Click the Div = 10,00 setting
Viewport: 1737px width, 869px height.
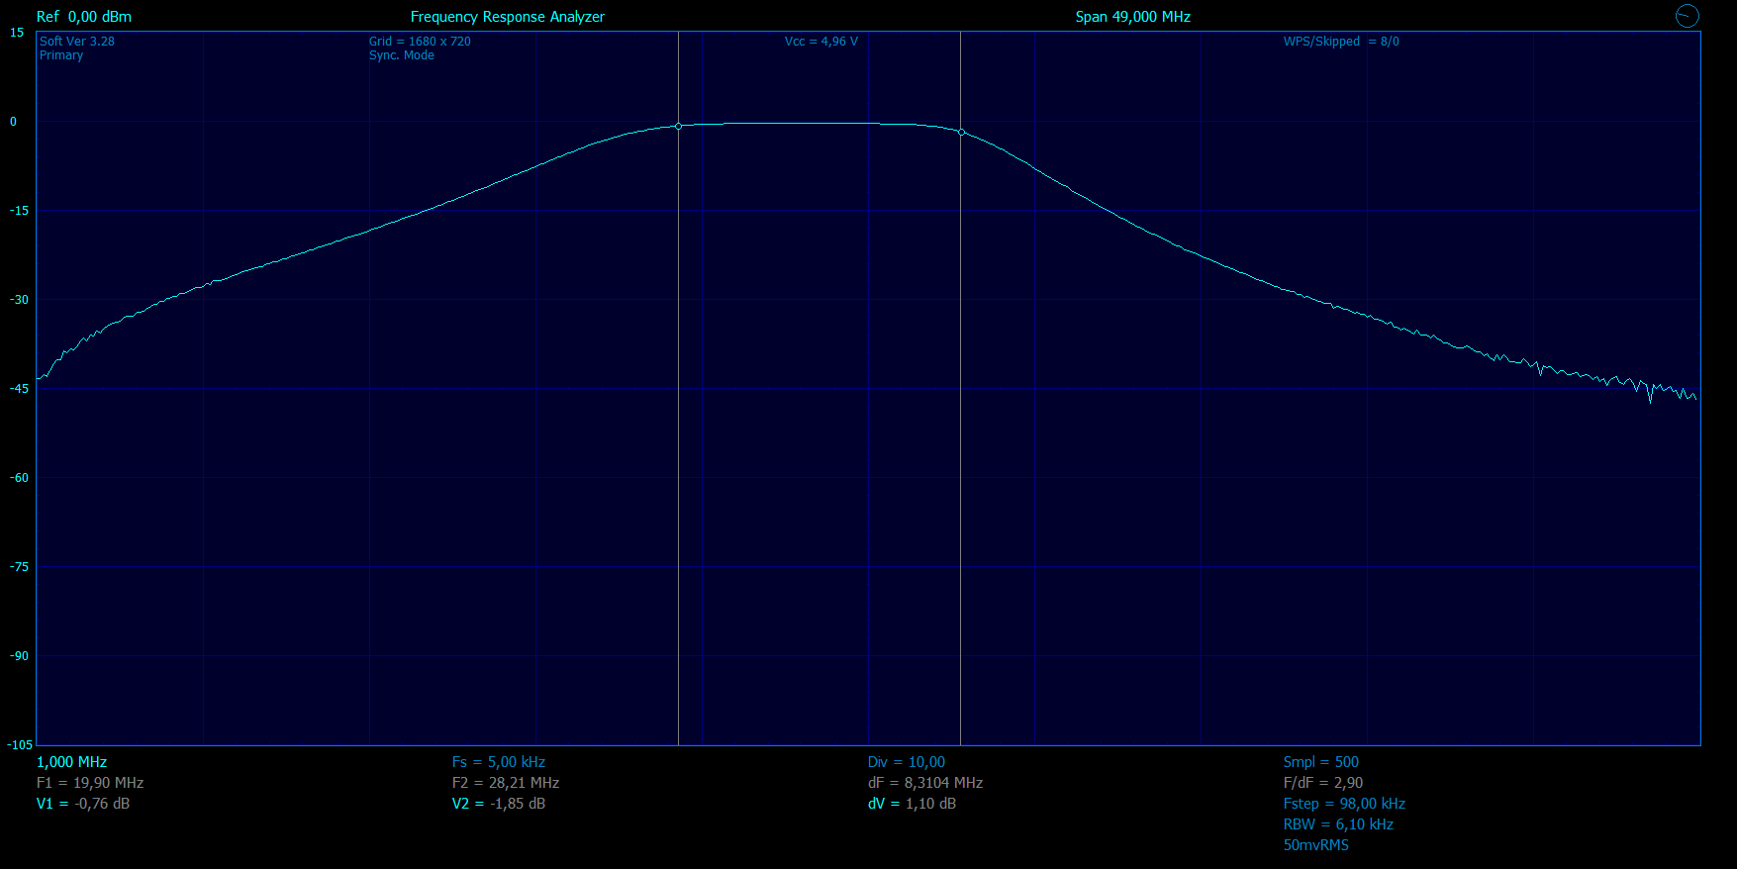(x=906, y=762)
